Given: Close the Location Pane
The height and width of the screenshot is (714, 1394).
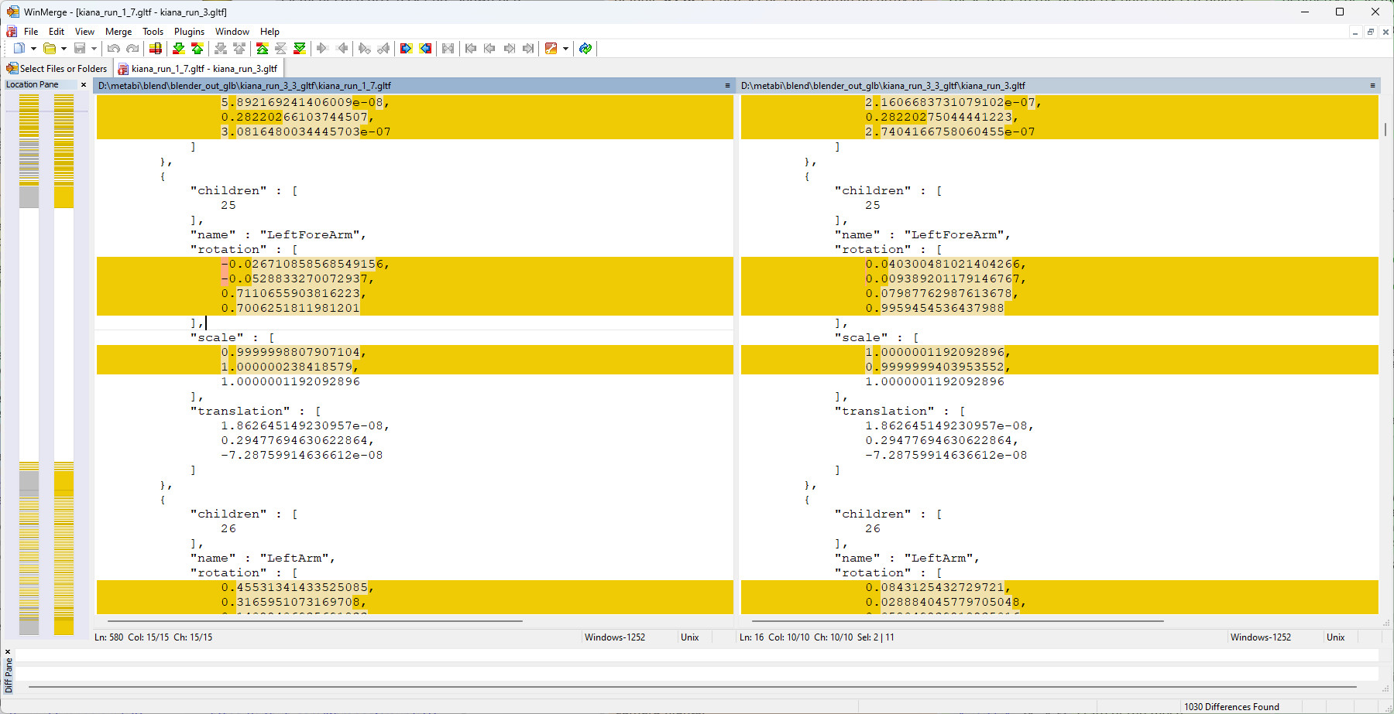Looking at the screenshot, I should pos(84,85).
